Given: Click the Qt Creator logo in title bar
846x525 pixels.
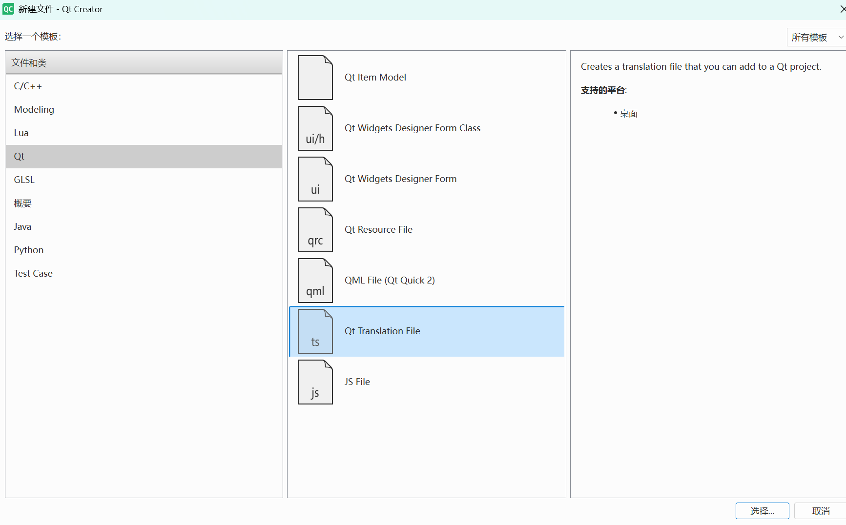Looking at the screenshot, I should coord(8,9).
